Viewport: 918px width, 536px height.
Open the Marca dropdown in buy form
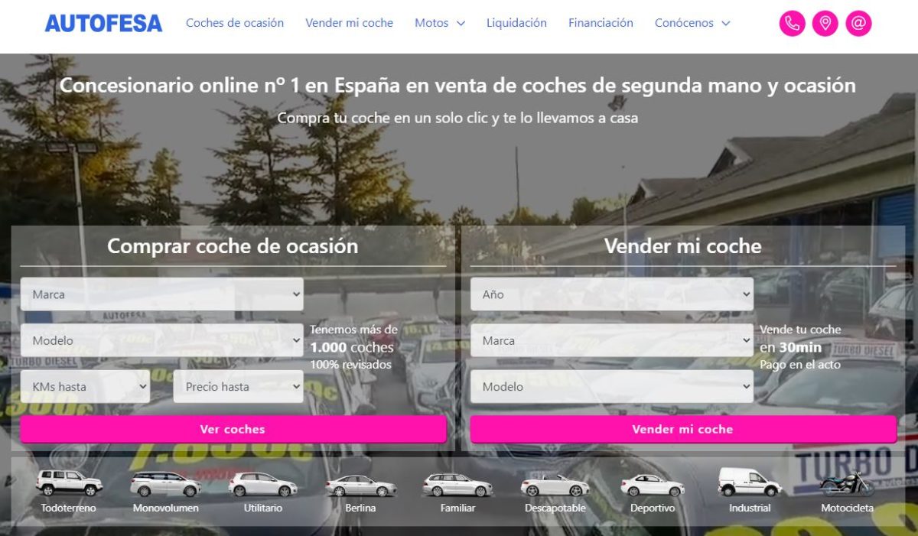(162, 294)
